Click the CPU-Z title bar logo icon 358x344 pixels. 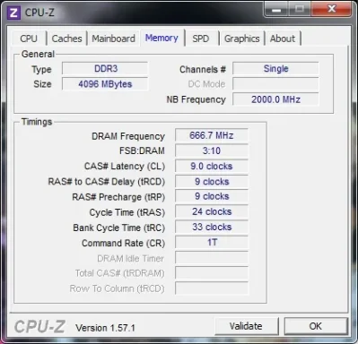[13, 13]
